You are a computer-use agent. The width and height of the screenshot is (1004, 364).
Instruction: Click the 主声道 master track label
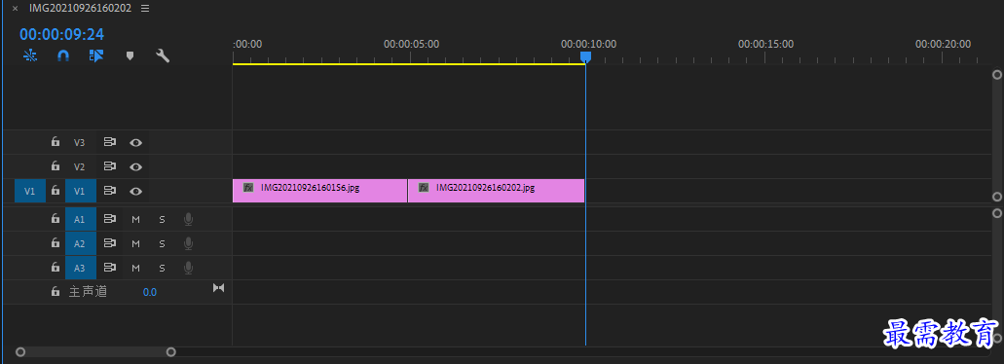88,292
